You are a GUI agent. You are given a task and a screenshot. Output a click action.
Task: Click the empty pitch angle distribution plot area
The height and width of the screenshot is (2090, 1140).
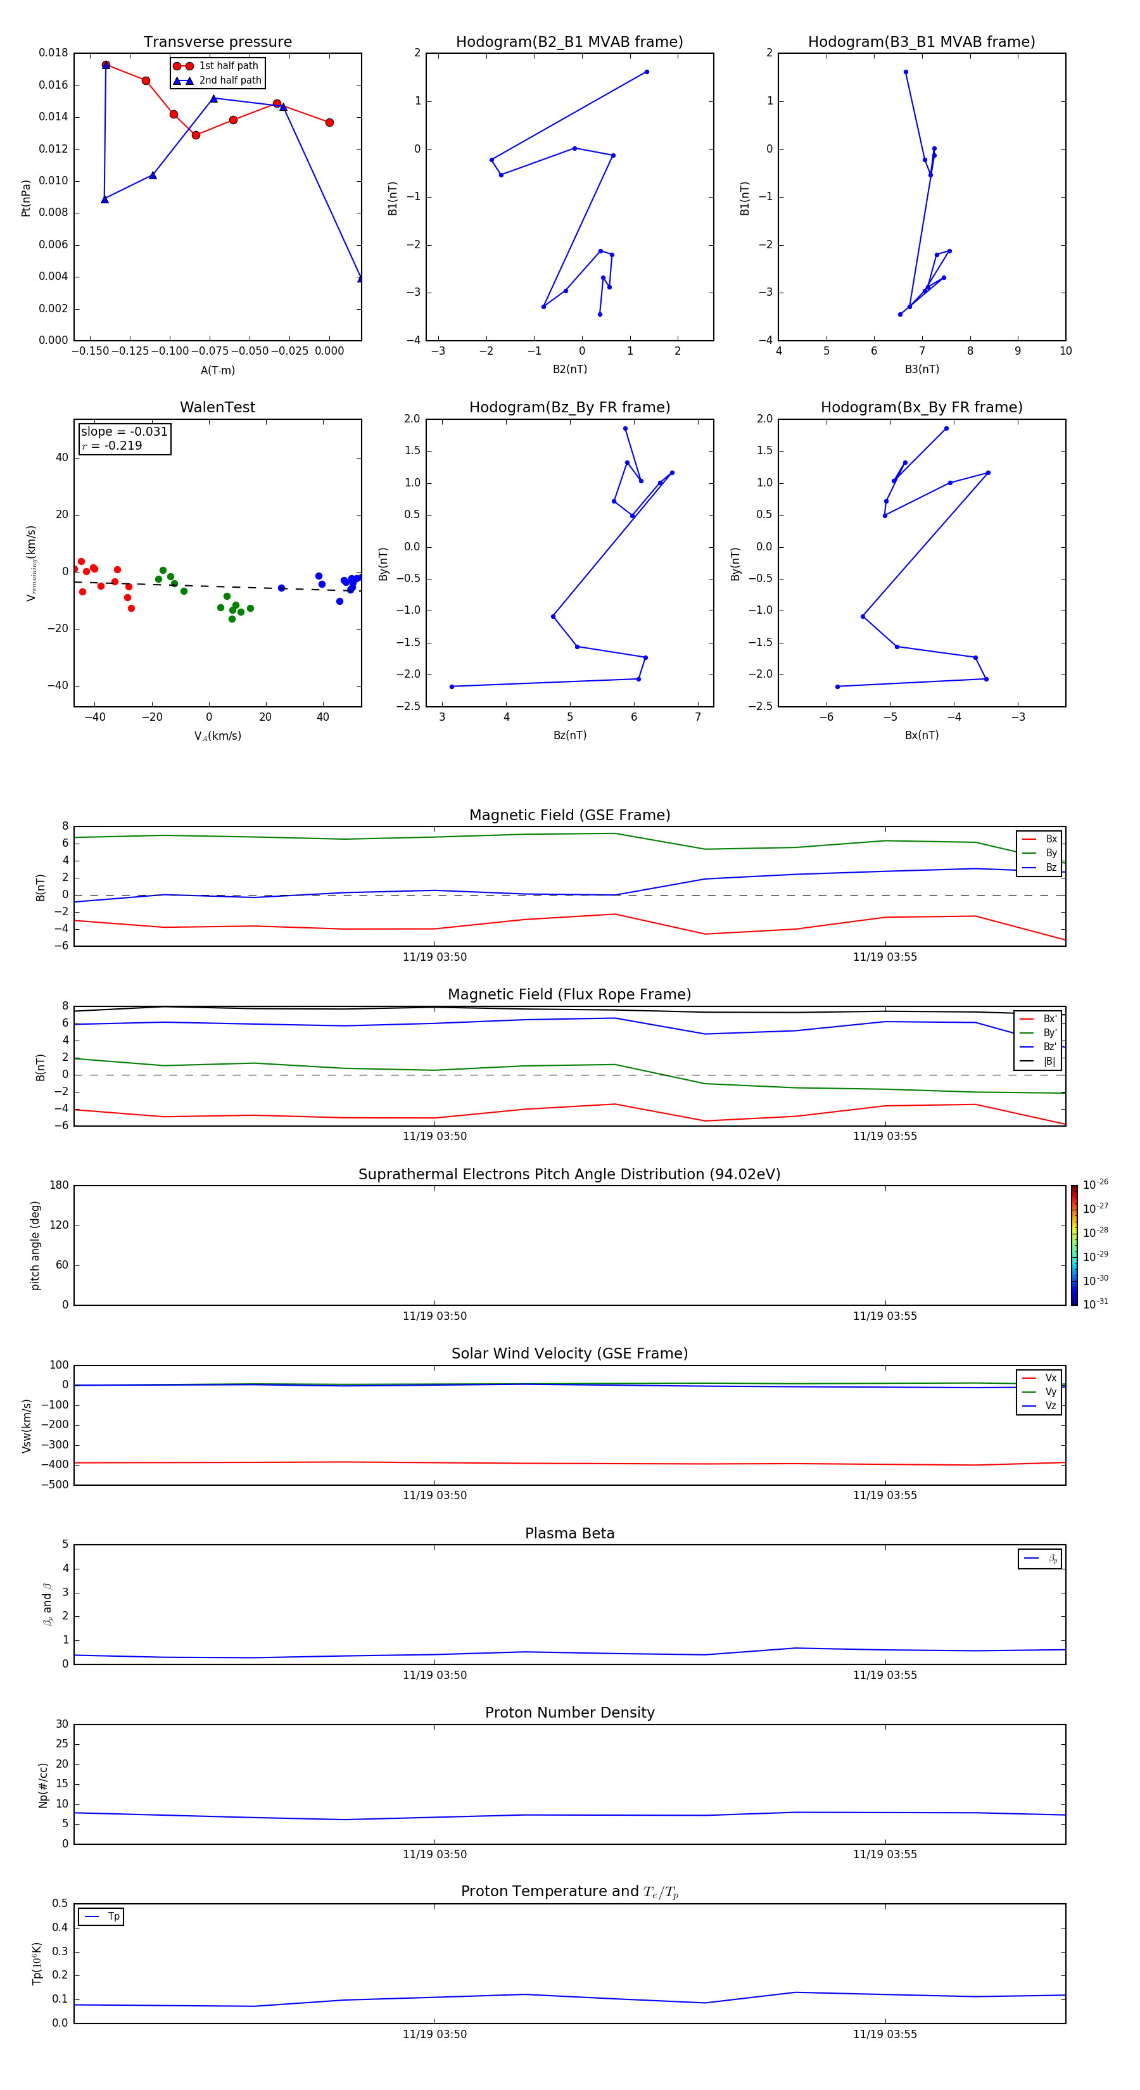click(x=569, y=1245)
